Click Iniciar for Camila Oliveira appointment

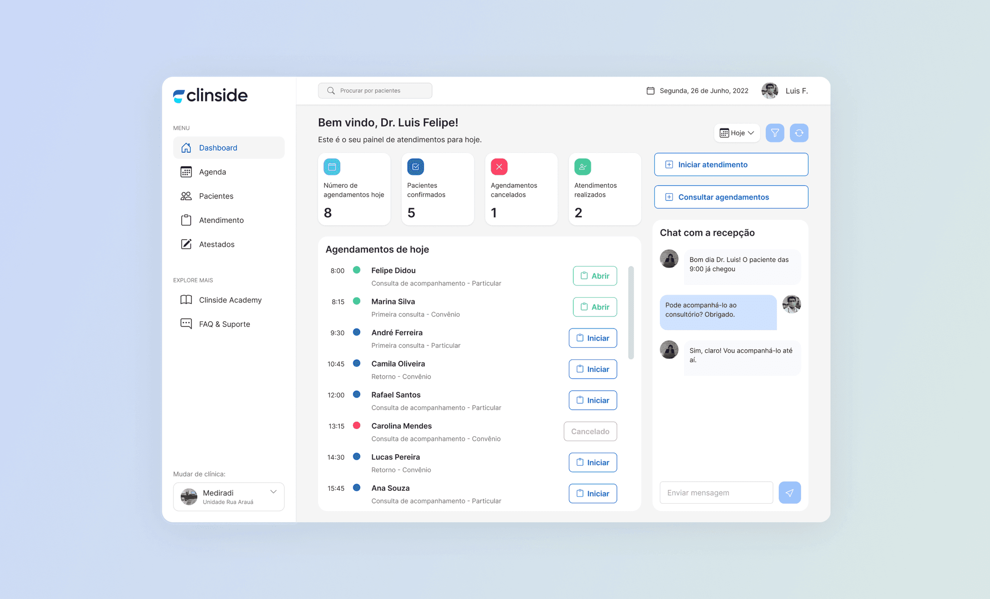(593, 369)
